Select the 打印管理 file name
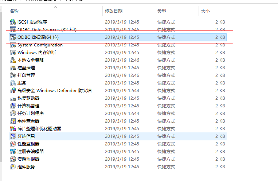The width and height of the screenshot is (278, 181). click(26, 75)
